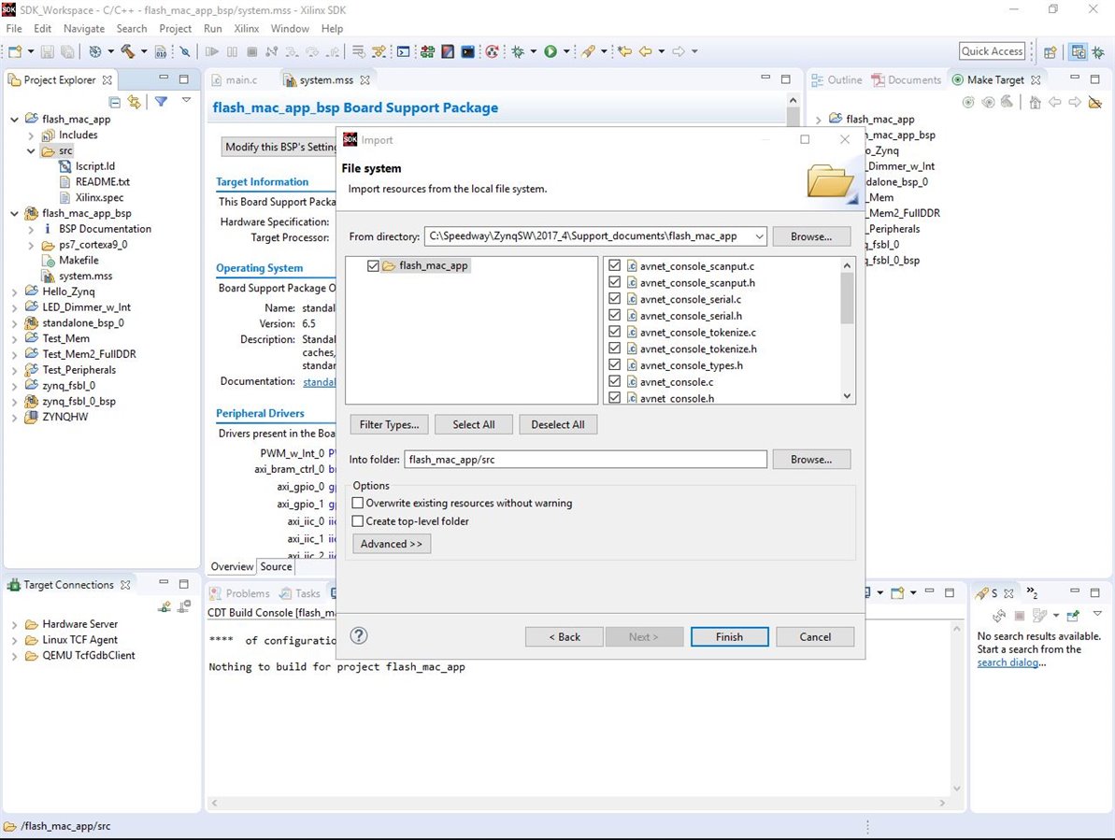Screen dimensions: 1115x840
Task: Collapse all in Project Explorer
Action: (x=115, y=102)
